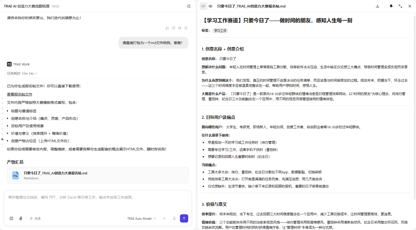Download the markdown file

click(377, 6)
